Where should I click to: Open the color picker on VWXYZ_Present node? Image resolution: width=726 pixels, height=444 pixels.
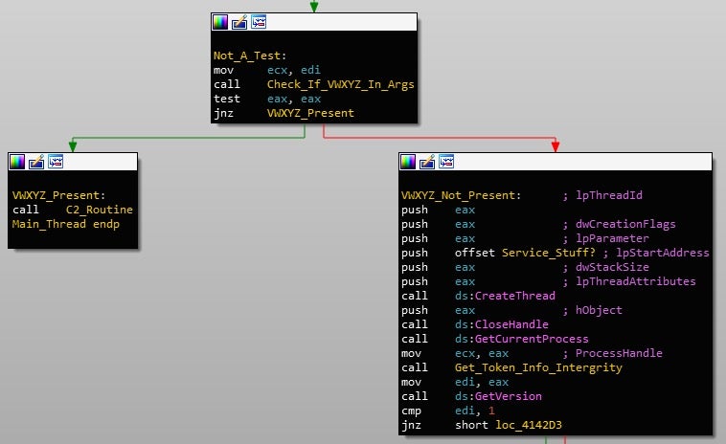18,162
